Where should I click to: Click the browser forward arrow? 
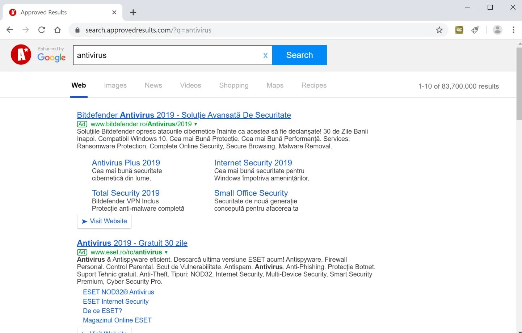pos(26,30)
